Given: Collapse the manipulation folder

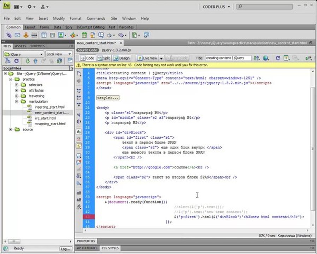Looking at the screenshot, I should [x=17, y=102].
